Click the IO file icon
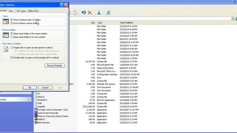This screenshot has width=237, height=133. 36,93
